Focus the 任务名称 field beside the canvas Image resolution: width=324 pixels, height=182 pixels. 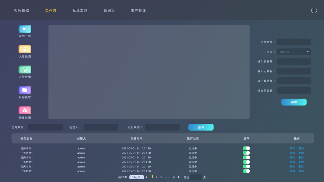point(294,42)
